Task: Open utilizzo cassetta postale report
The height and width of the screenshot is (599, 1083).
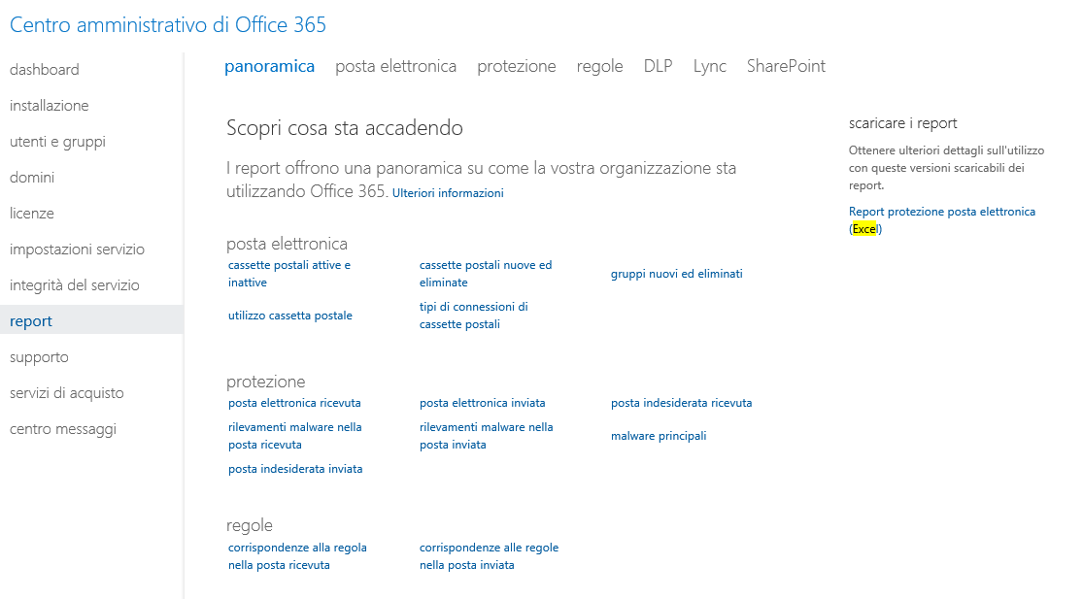Action: [x=290, y=316]
